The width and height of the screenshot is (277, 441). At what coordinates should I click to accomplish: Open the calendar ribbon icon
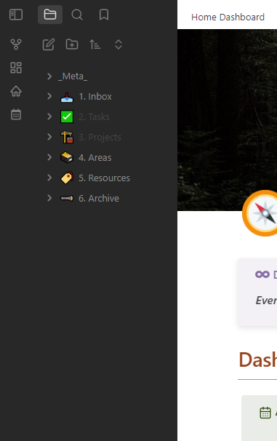pos(16,114)
